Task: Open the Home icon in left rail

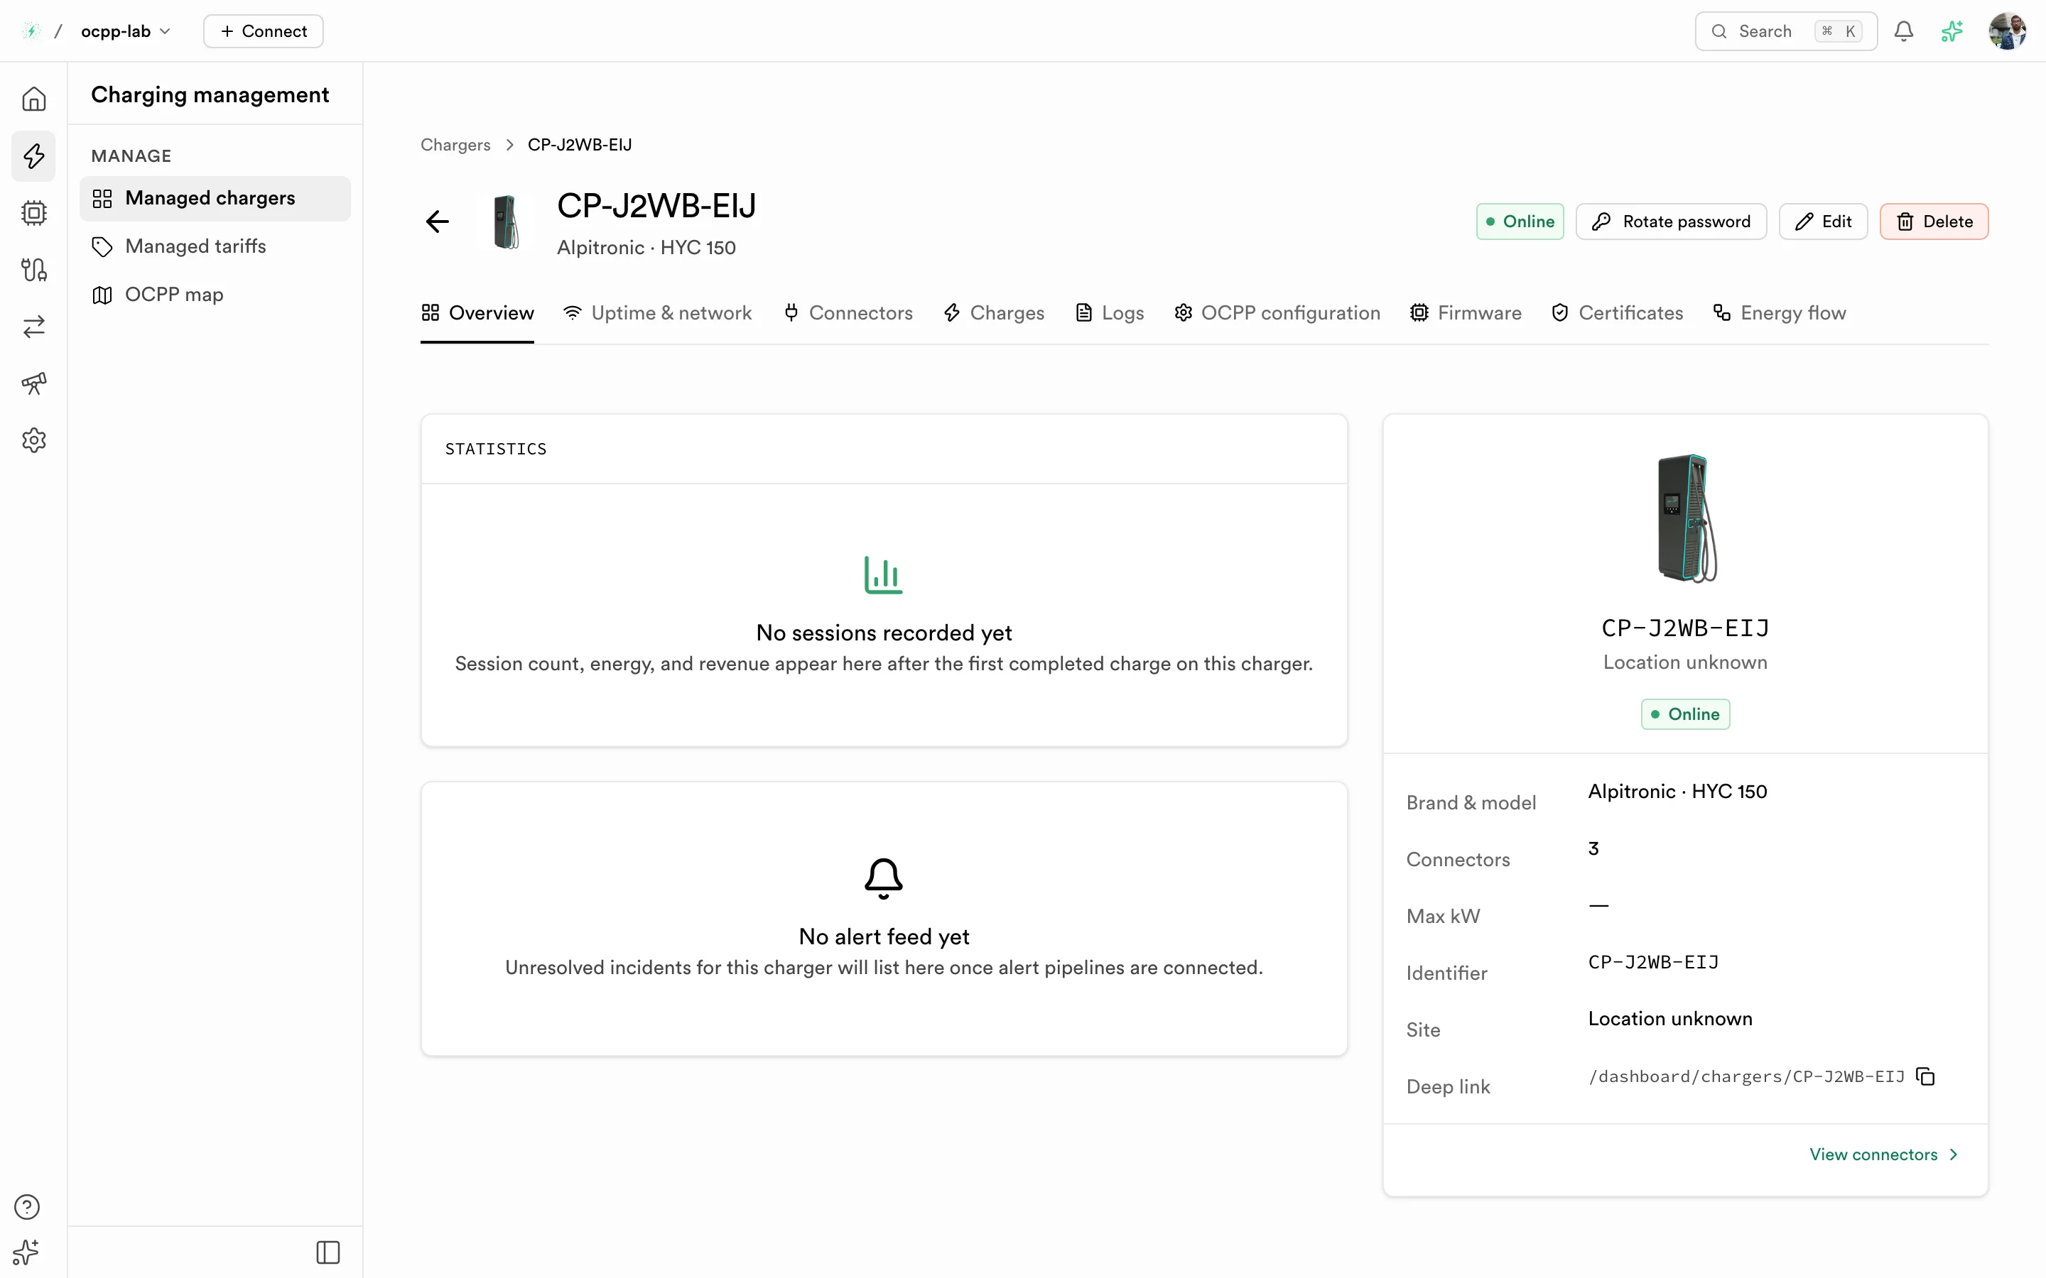Action: tap(34, 99)
